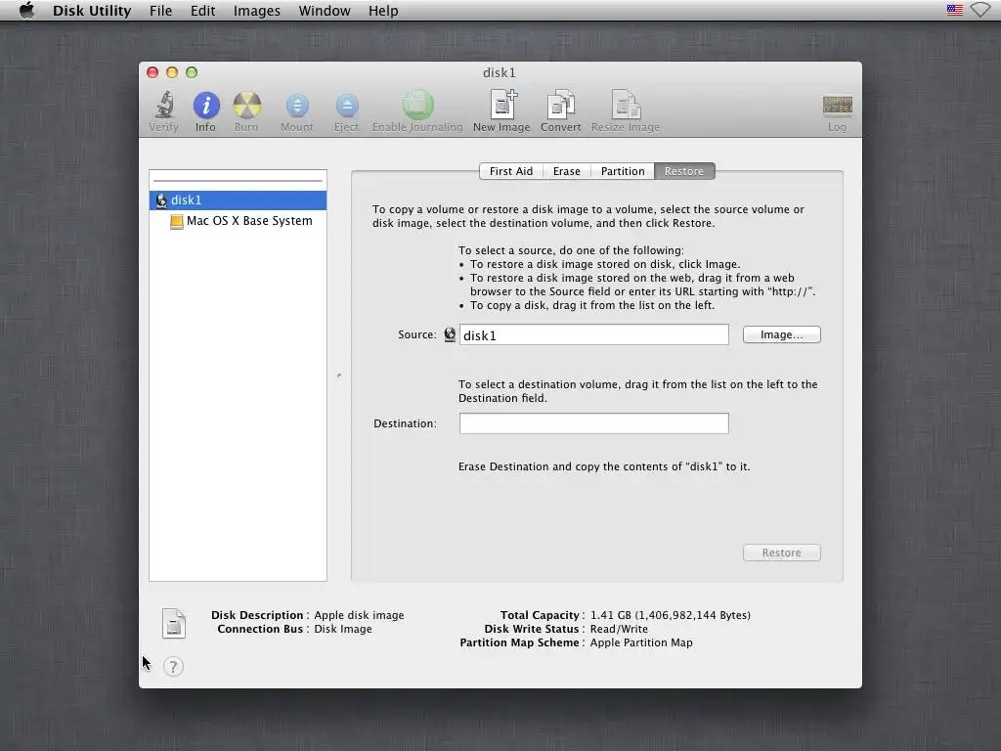Screen dimensions: 1001x751
Task: Open the Apple menu
Action: 26,10
